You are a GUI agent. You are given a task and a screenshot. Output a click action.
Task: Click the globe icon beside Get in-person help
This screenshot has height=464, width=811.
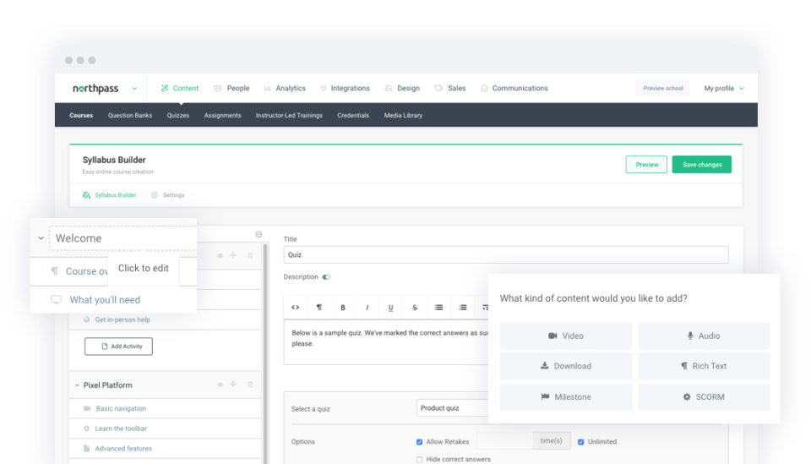pos(86,319)
